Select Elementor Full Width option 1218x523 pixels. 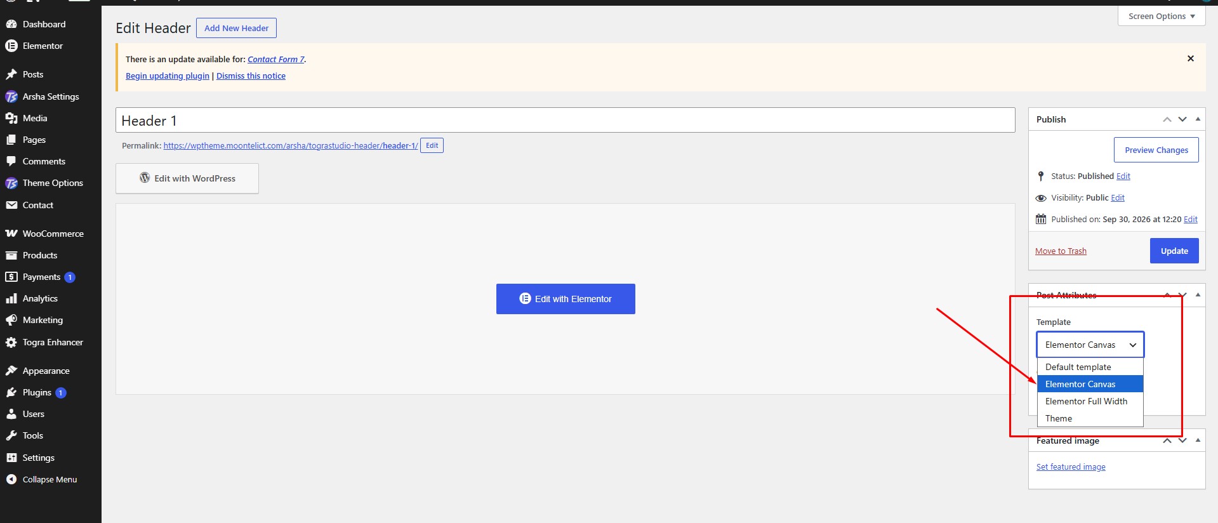point(1090,401)
